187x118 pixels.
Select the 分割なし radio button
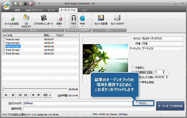tap(133, 67)
